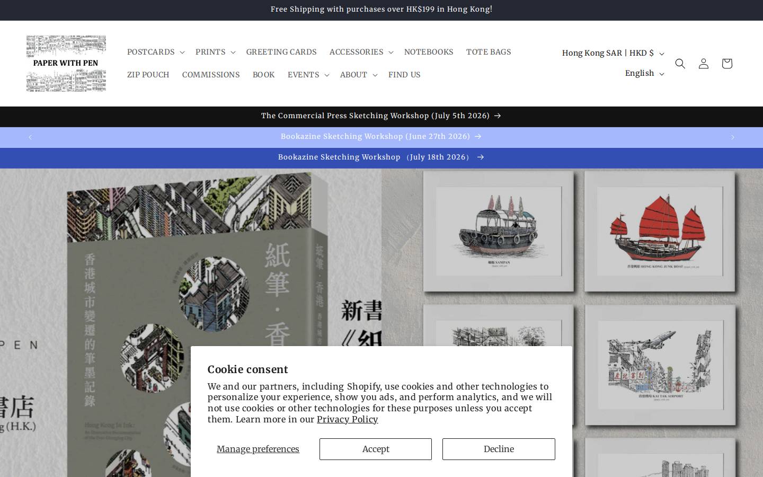763x477 pixels.
Task: Open Commercial Press Sketching Workshop link
Action: point(381,116)
